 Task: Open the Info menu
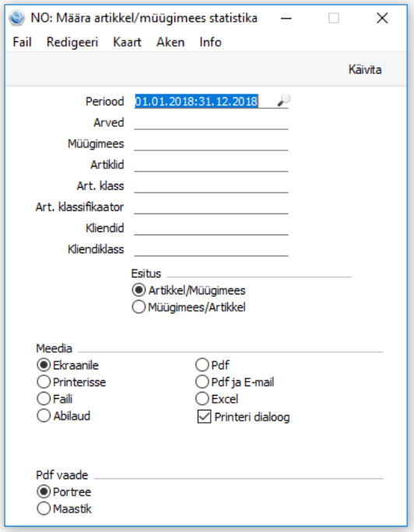coord(210,42)
